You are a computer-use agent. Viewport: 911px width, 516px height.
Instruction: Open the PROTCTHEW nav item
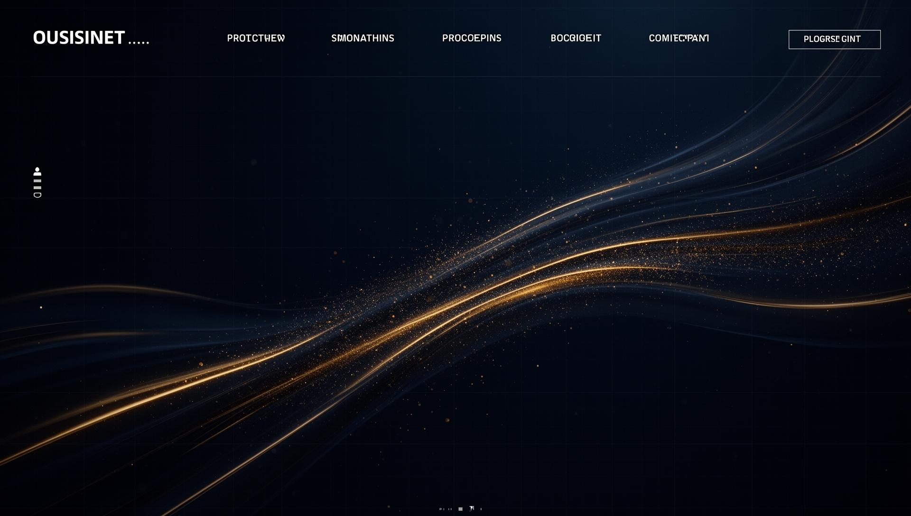(x=256, y=38)
